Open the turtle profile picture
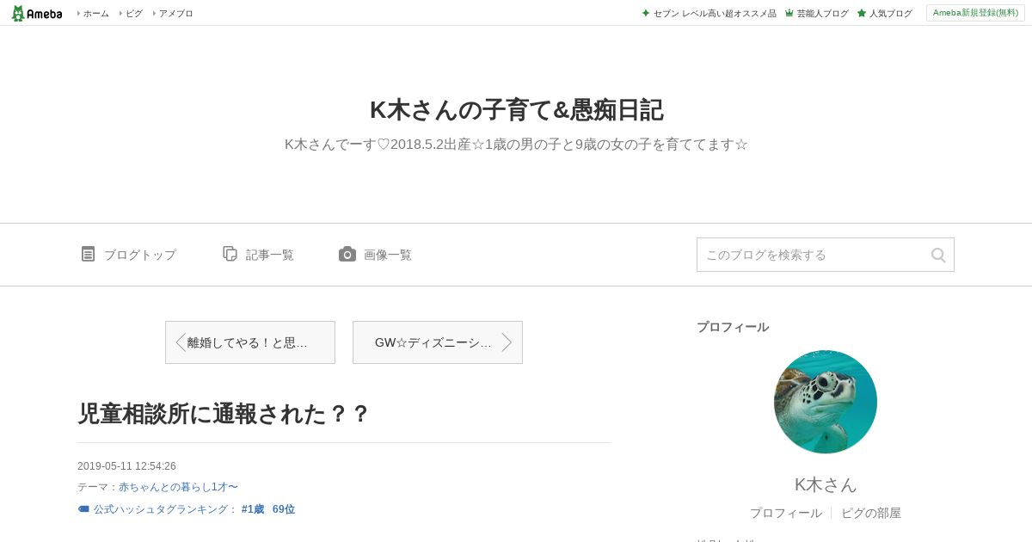1032x542 pixels. point(826,402)
